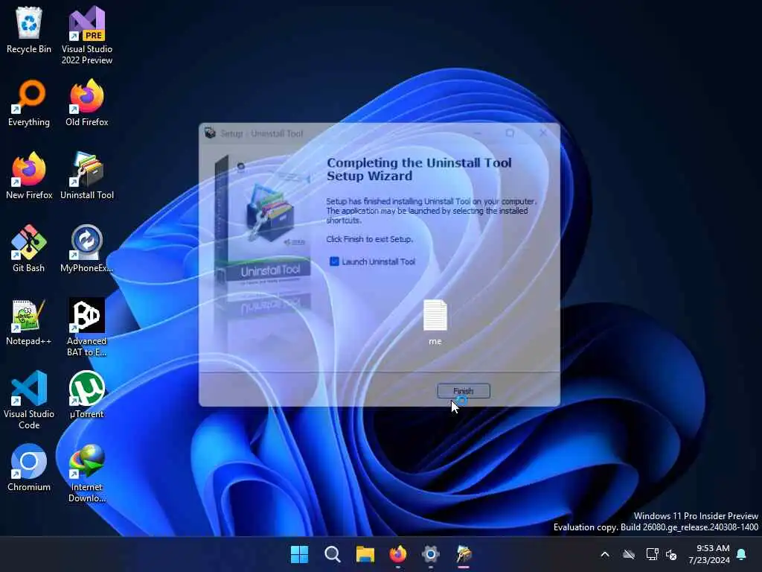Viewport: 762px width, 572px height.
Task: Open the notification bell in the tray
Action: (x=742, y=554)
